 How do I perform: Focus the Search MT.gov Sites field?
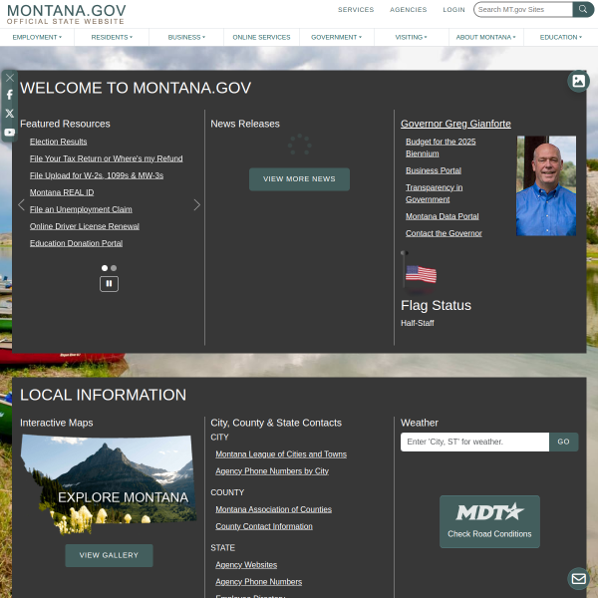tap(523, 10)
